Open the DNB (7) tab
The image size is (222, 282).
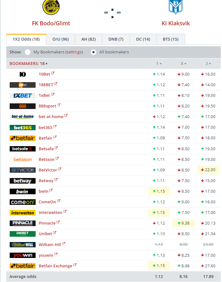116,39
